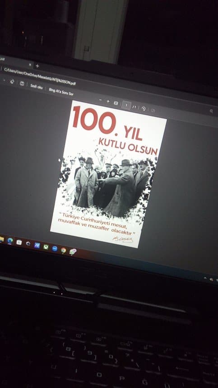
Task: Open the white app icon next to Edge
Action: pyautogui.click(x=19, y=242)
